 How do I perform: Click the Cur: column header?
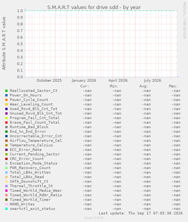(85, 86)
